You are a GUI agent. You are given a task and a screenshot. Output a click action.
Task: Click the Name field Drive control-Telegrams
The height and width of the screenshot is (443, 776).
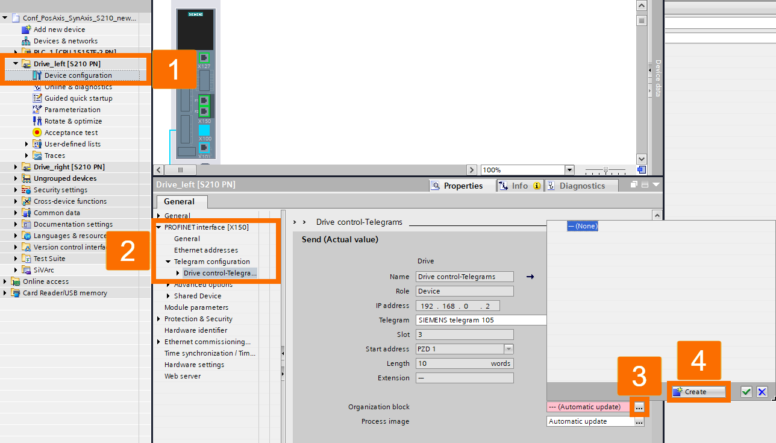pyautogui.click(x=465, y=277)
